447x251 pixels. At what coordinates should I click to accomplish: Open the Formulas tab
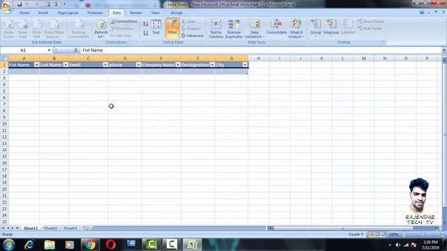95,13
